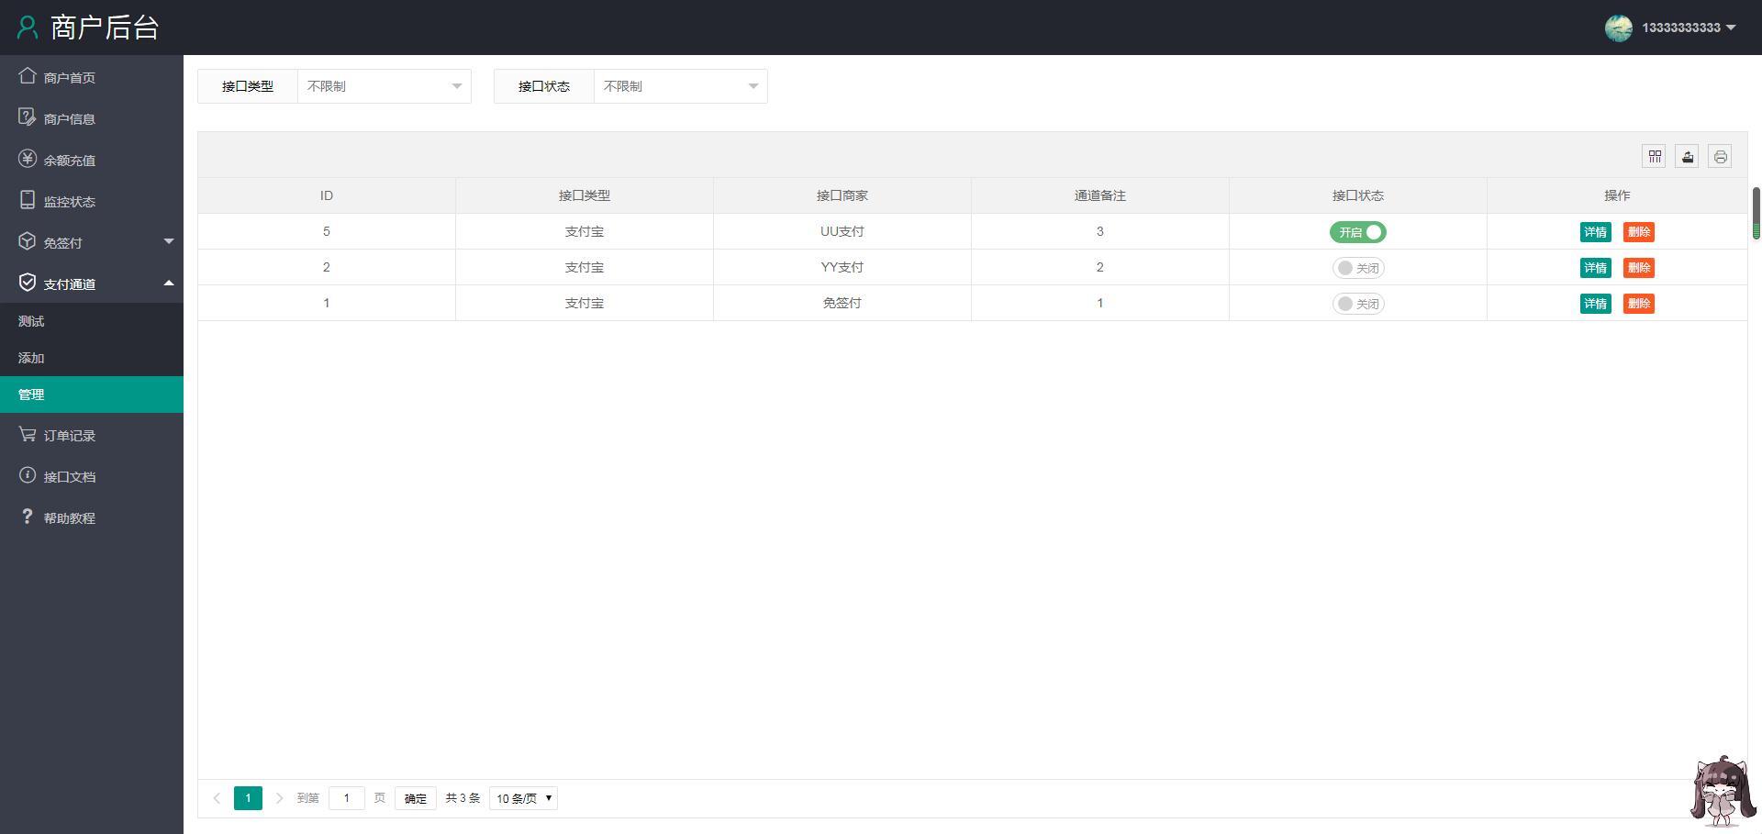1762x834 pixels.
Task: Click 删除 button for YY支付 row
Action: click(1638, 268)
